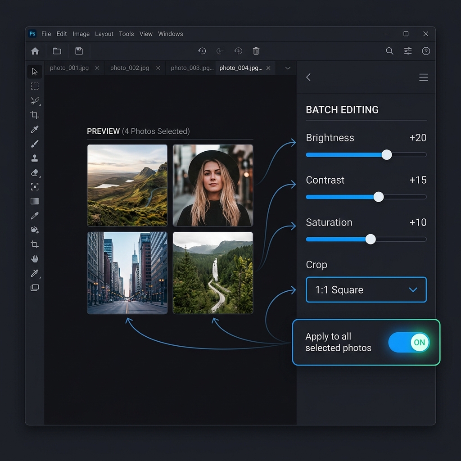The image size is (461, 461).
Task: Switch to photo_002.jpg tab
Action: [x=129, y=68]
